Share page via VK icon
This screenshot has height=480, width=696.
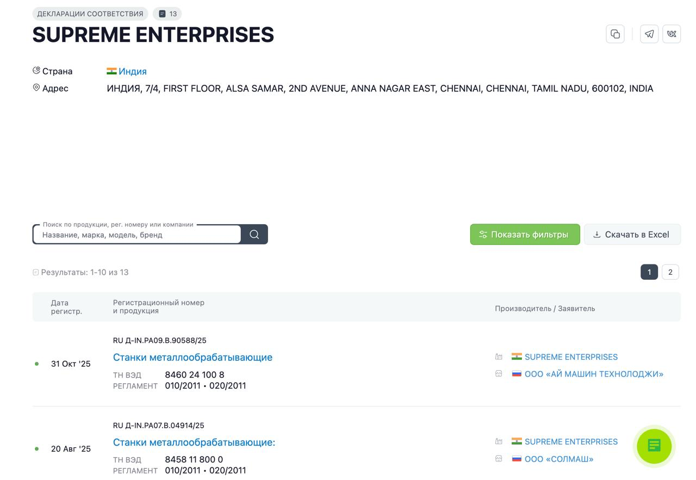672,34
